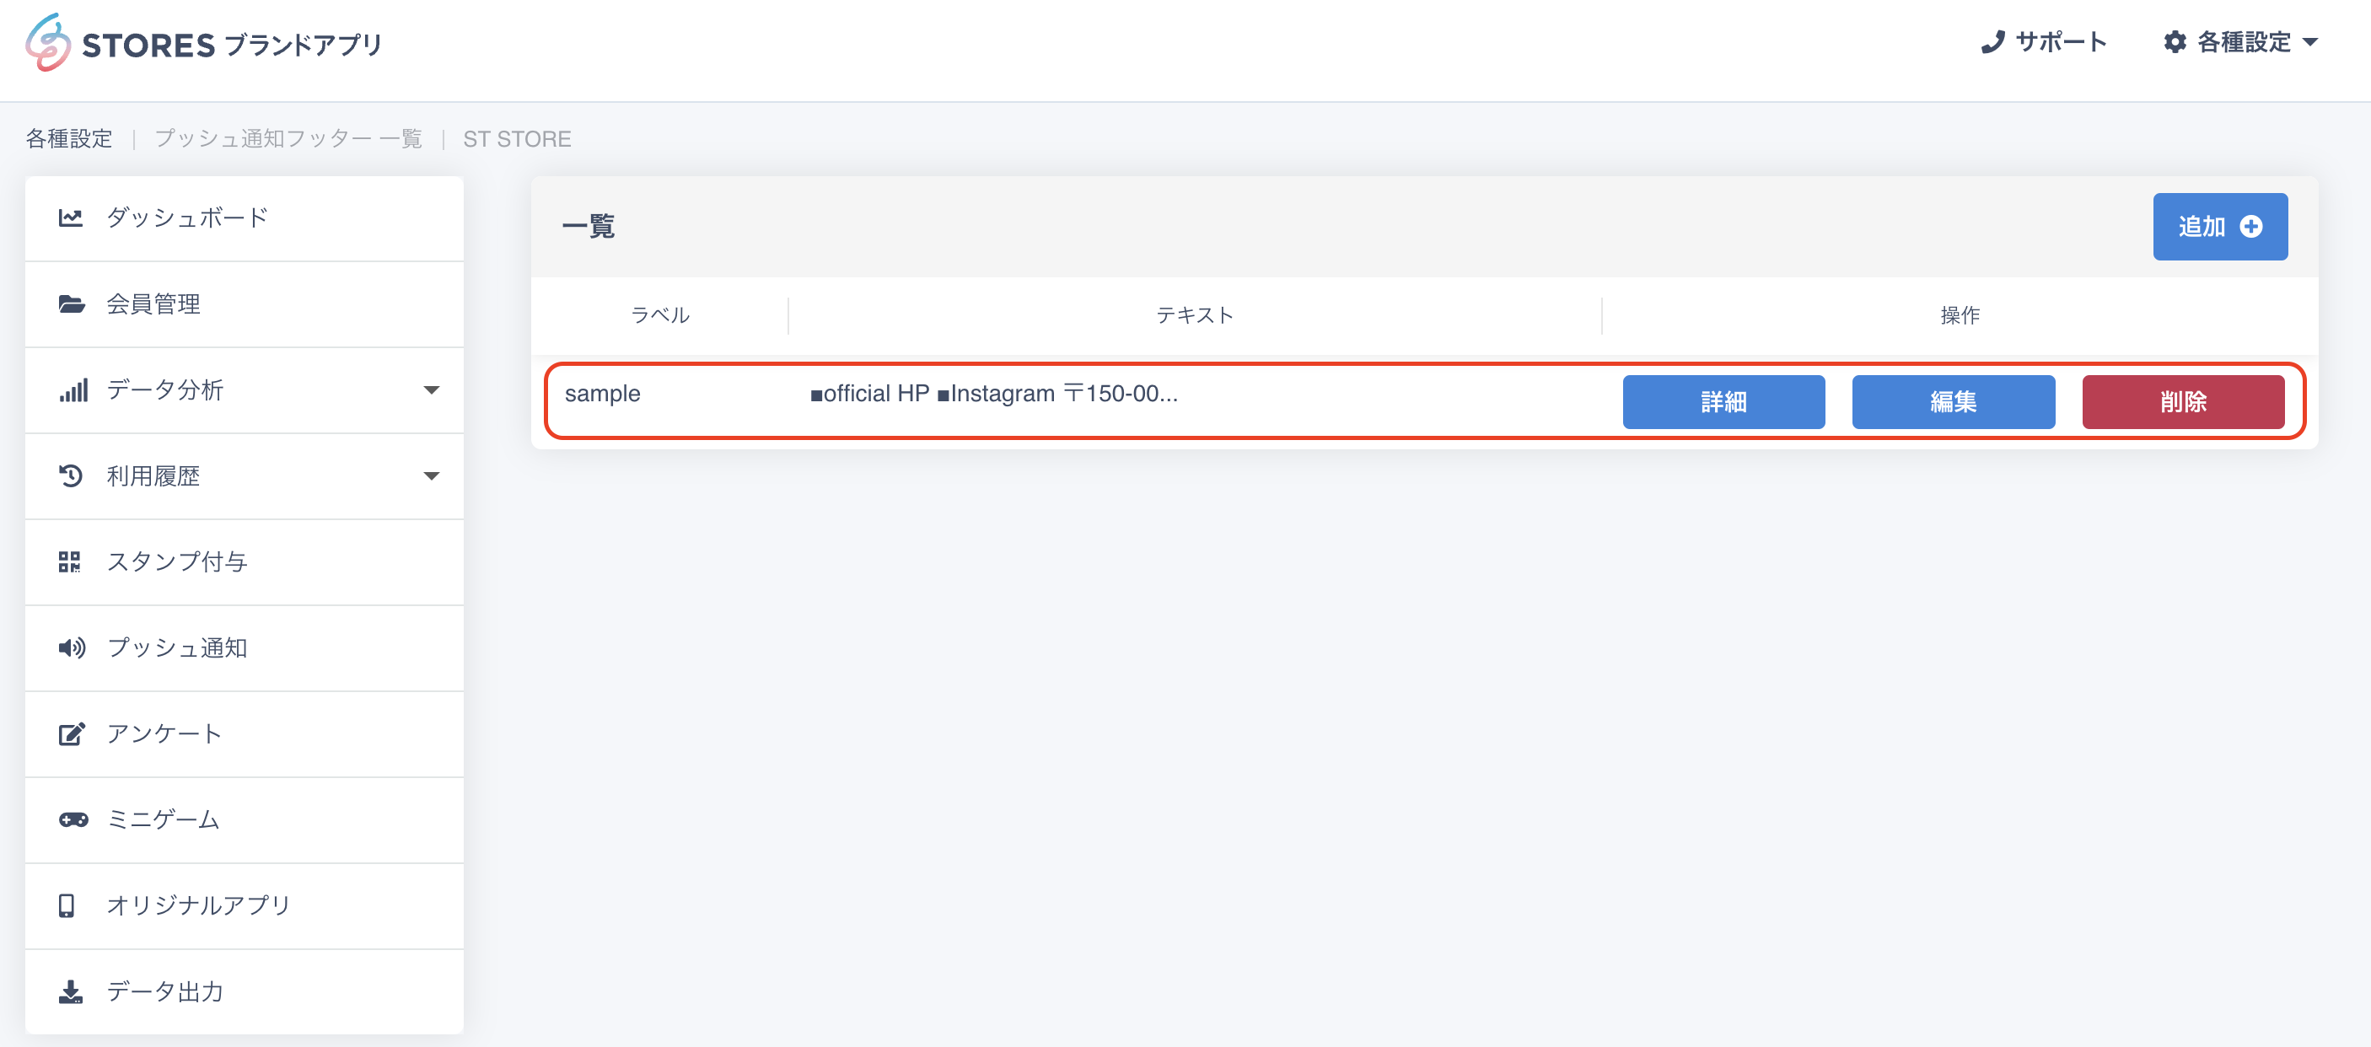The image size is (2371, 1047).
Task: Click the 追加 add button
Action: [x=2220, y=226]
